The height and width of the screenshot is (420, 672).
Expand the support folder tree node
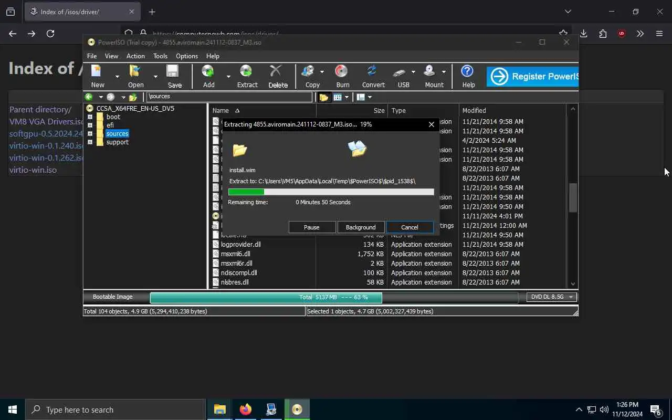90,142
